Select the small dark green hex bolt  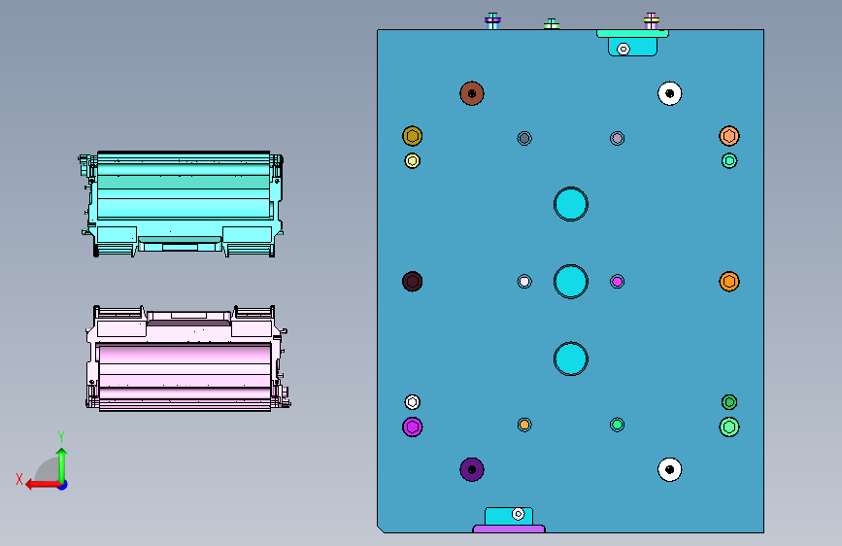pos(729,402)
